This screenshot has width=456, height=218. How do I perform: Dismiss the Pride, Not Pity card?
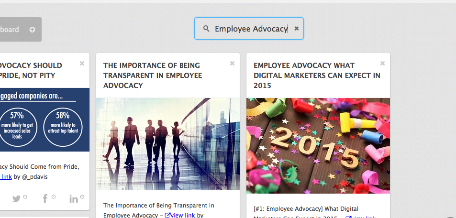(82, 63)
